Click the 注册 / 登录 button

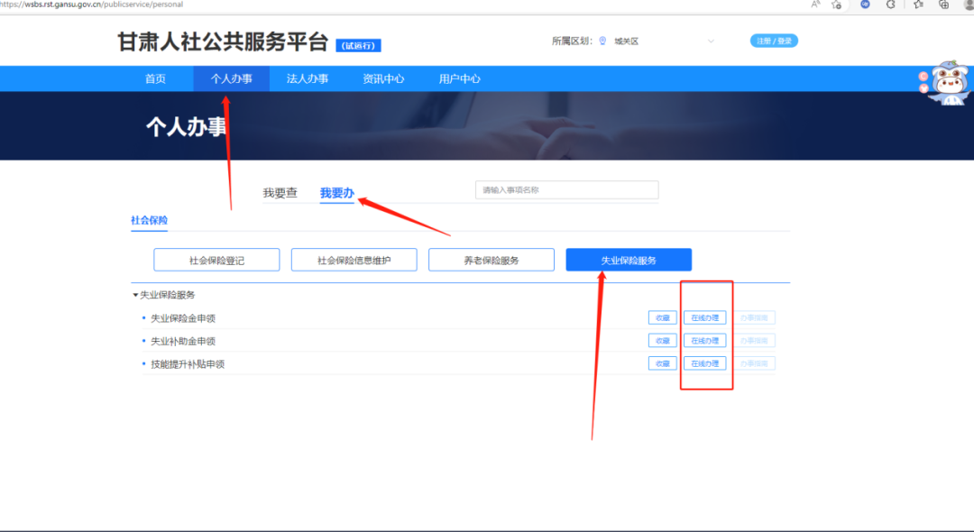[774, 41]
